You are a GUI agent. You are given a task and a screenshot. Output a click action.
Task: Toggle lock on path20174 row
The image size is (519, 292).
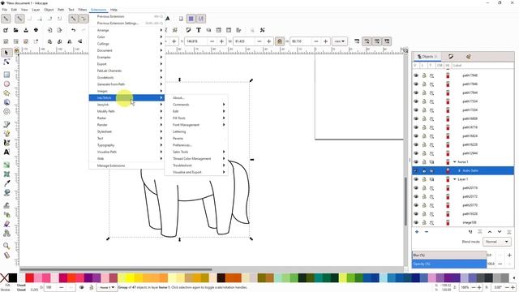(x=424, y=187)
